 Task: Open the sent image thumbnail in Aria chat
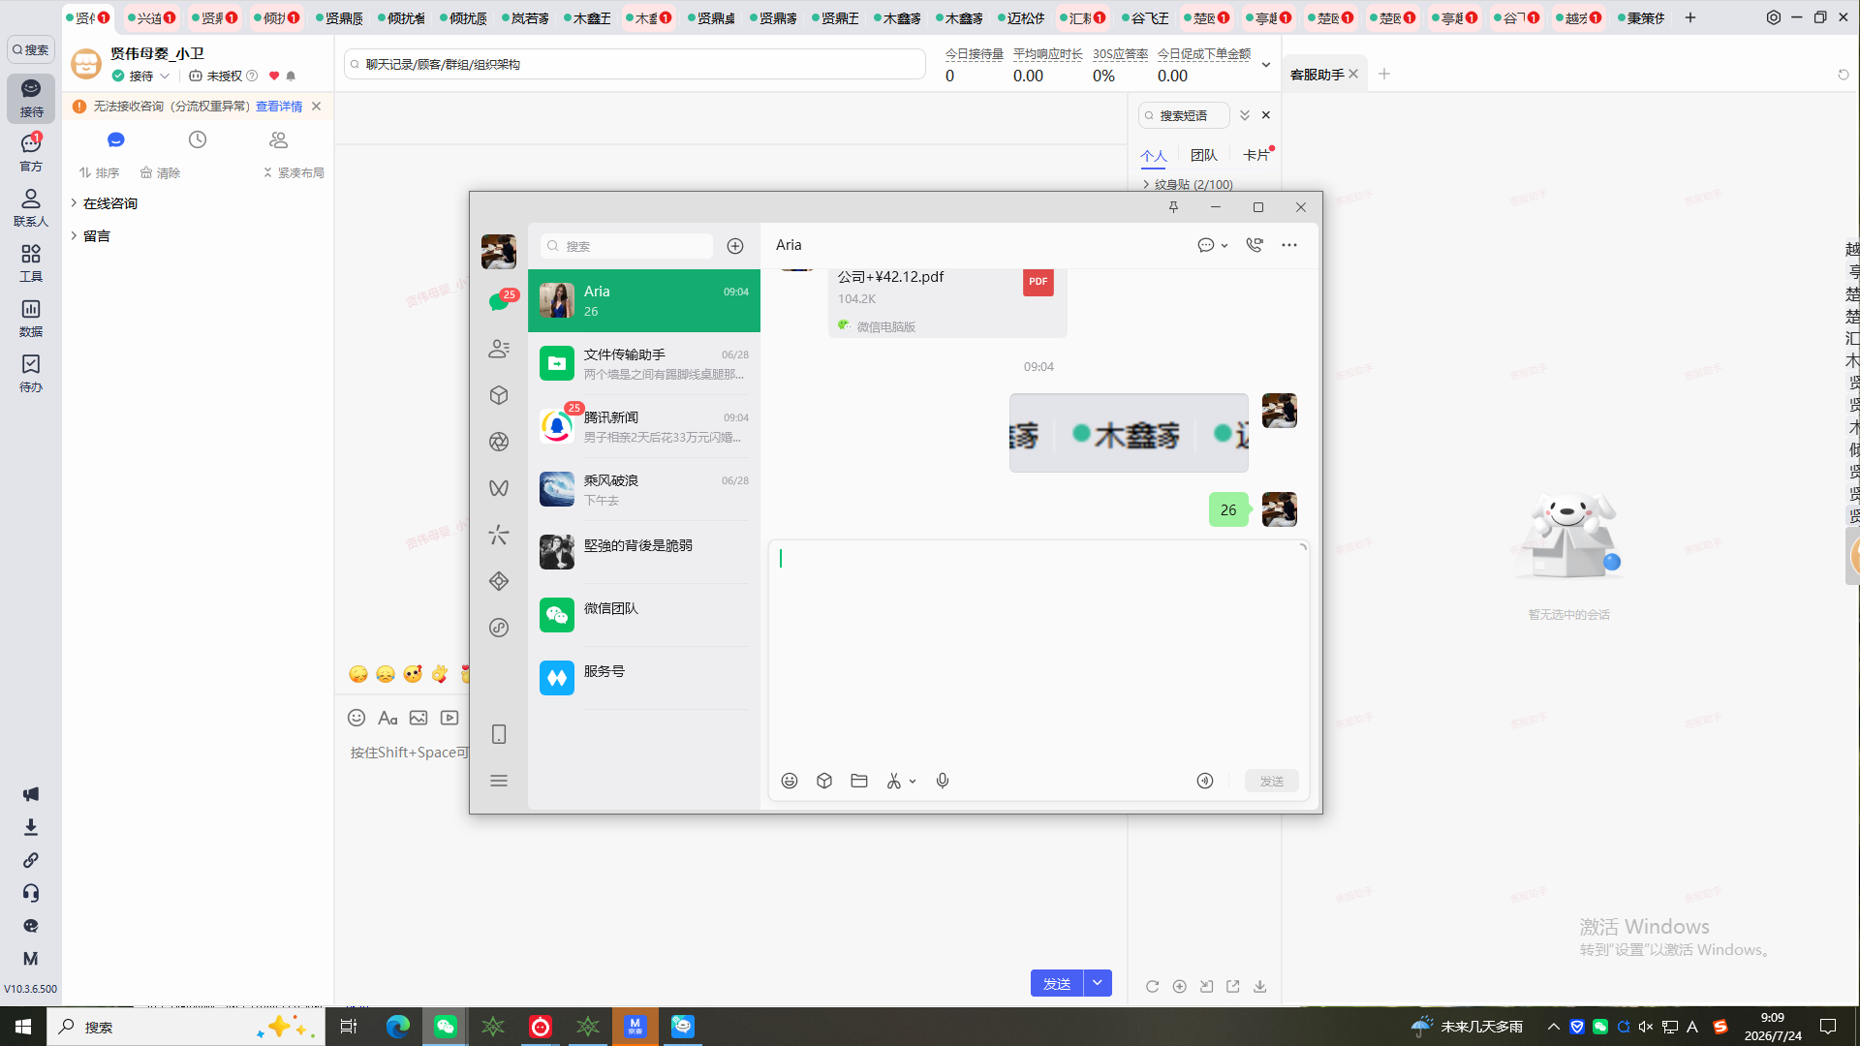[1129, 433]
